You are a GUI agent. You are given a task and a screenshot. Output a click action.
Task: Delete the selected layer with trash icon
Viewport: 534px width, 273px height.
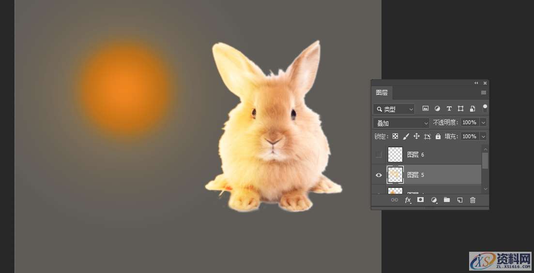[473, 200]
